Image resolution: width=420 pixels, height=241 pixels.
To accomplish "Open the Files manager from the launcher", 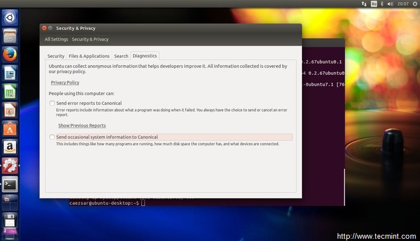I will 10,36.
